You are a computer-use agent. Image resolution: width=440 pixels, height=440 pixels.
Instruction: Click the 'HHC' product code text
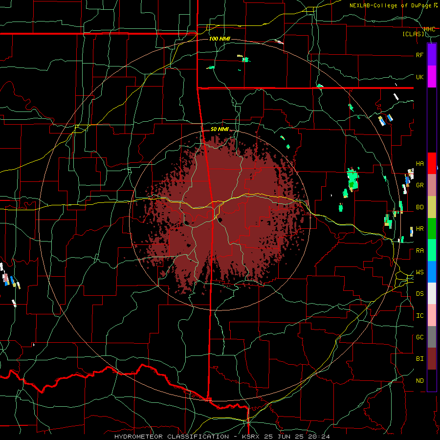pos(429,29)
